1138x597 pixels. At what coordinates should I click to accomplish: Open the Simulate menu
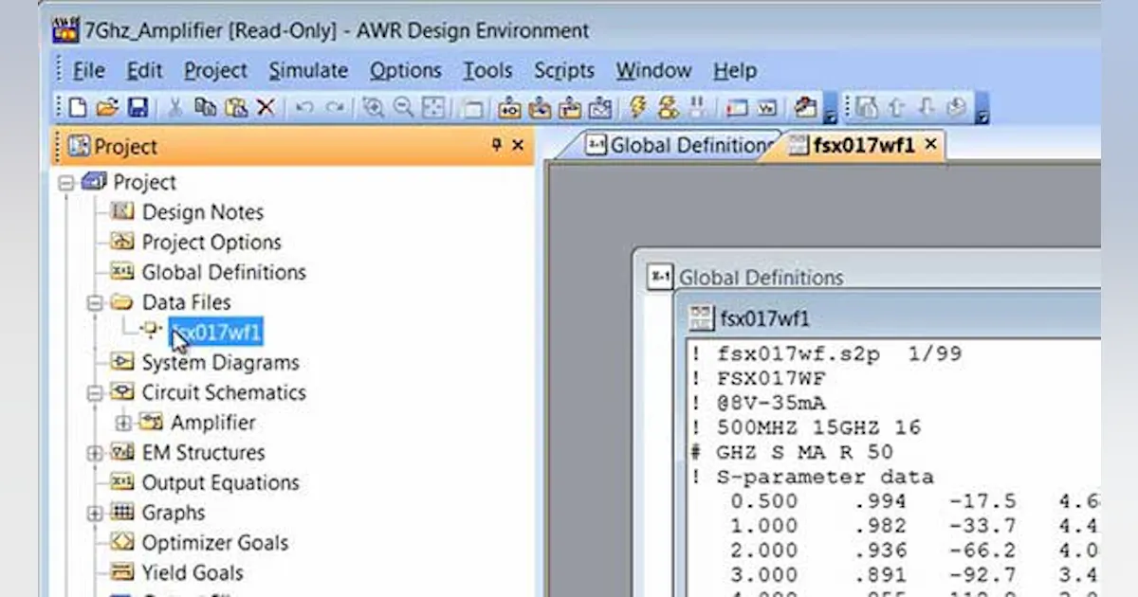pos(308,70)
